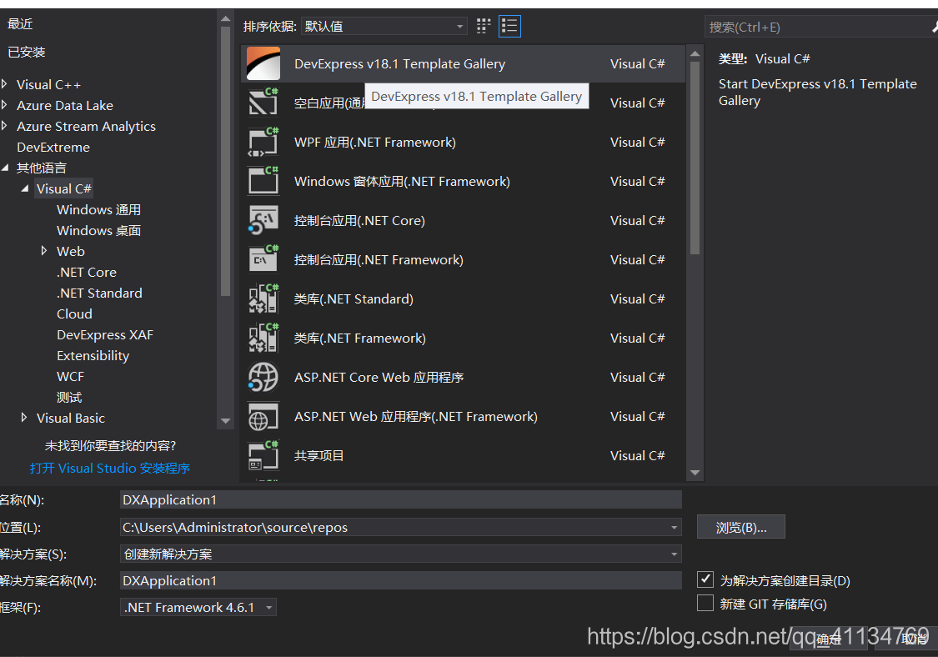Screen dimensions: 938x657
Task: Click the search magnifier icon
Action: click(934, 27)
